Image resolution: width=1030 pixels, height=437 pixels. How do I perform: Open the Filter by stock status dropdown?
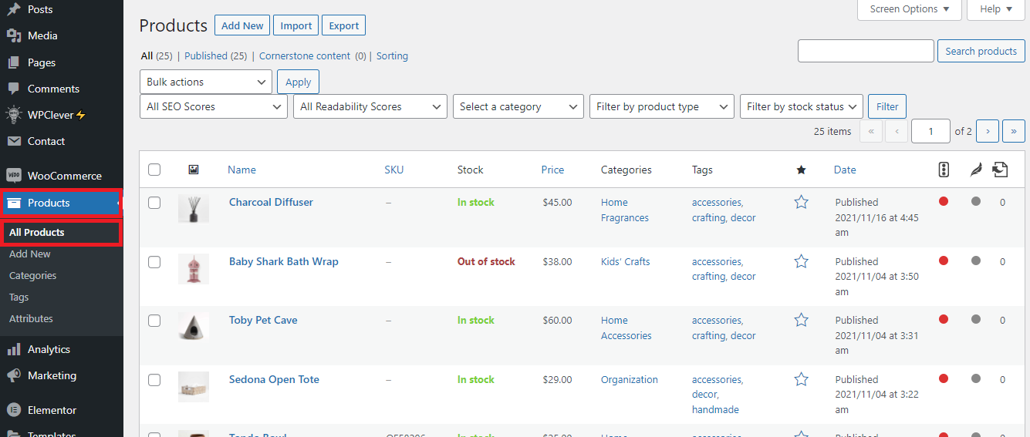801,106
